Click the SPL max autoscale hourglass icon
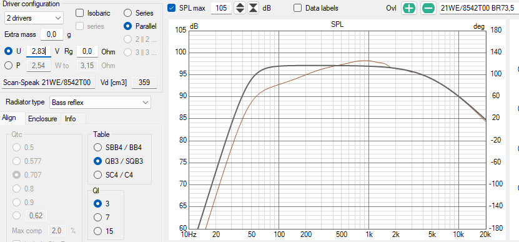 click(253, 8)
